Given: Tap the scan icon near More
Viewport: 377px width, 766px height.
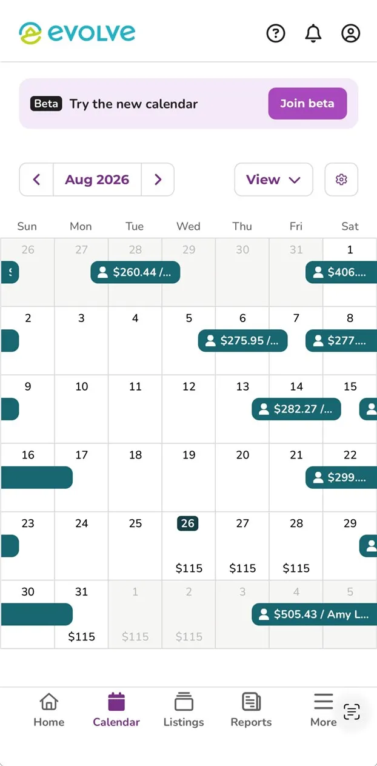Looking at the screenshot, I should point(352,711).
